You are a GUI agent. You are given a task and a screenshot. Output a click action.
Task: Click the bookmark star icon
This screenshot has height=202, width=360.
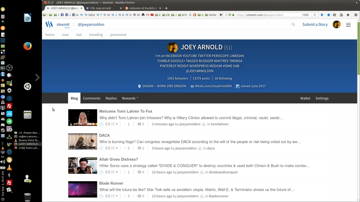[328, 15]
